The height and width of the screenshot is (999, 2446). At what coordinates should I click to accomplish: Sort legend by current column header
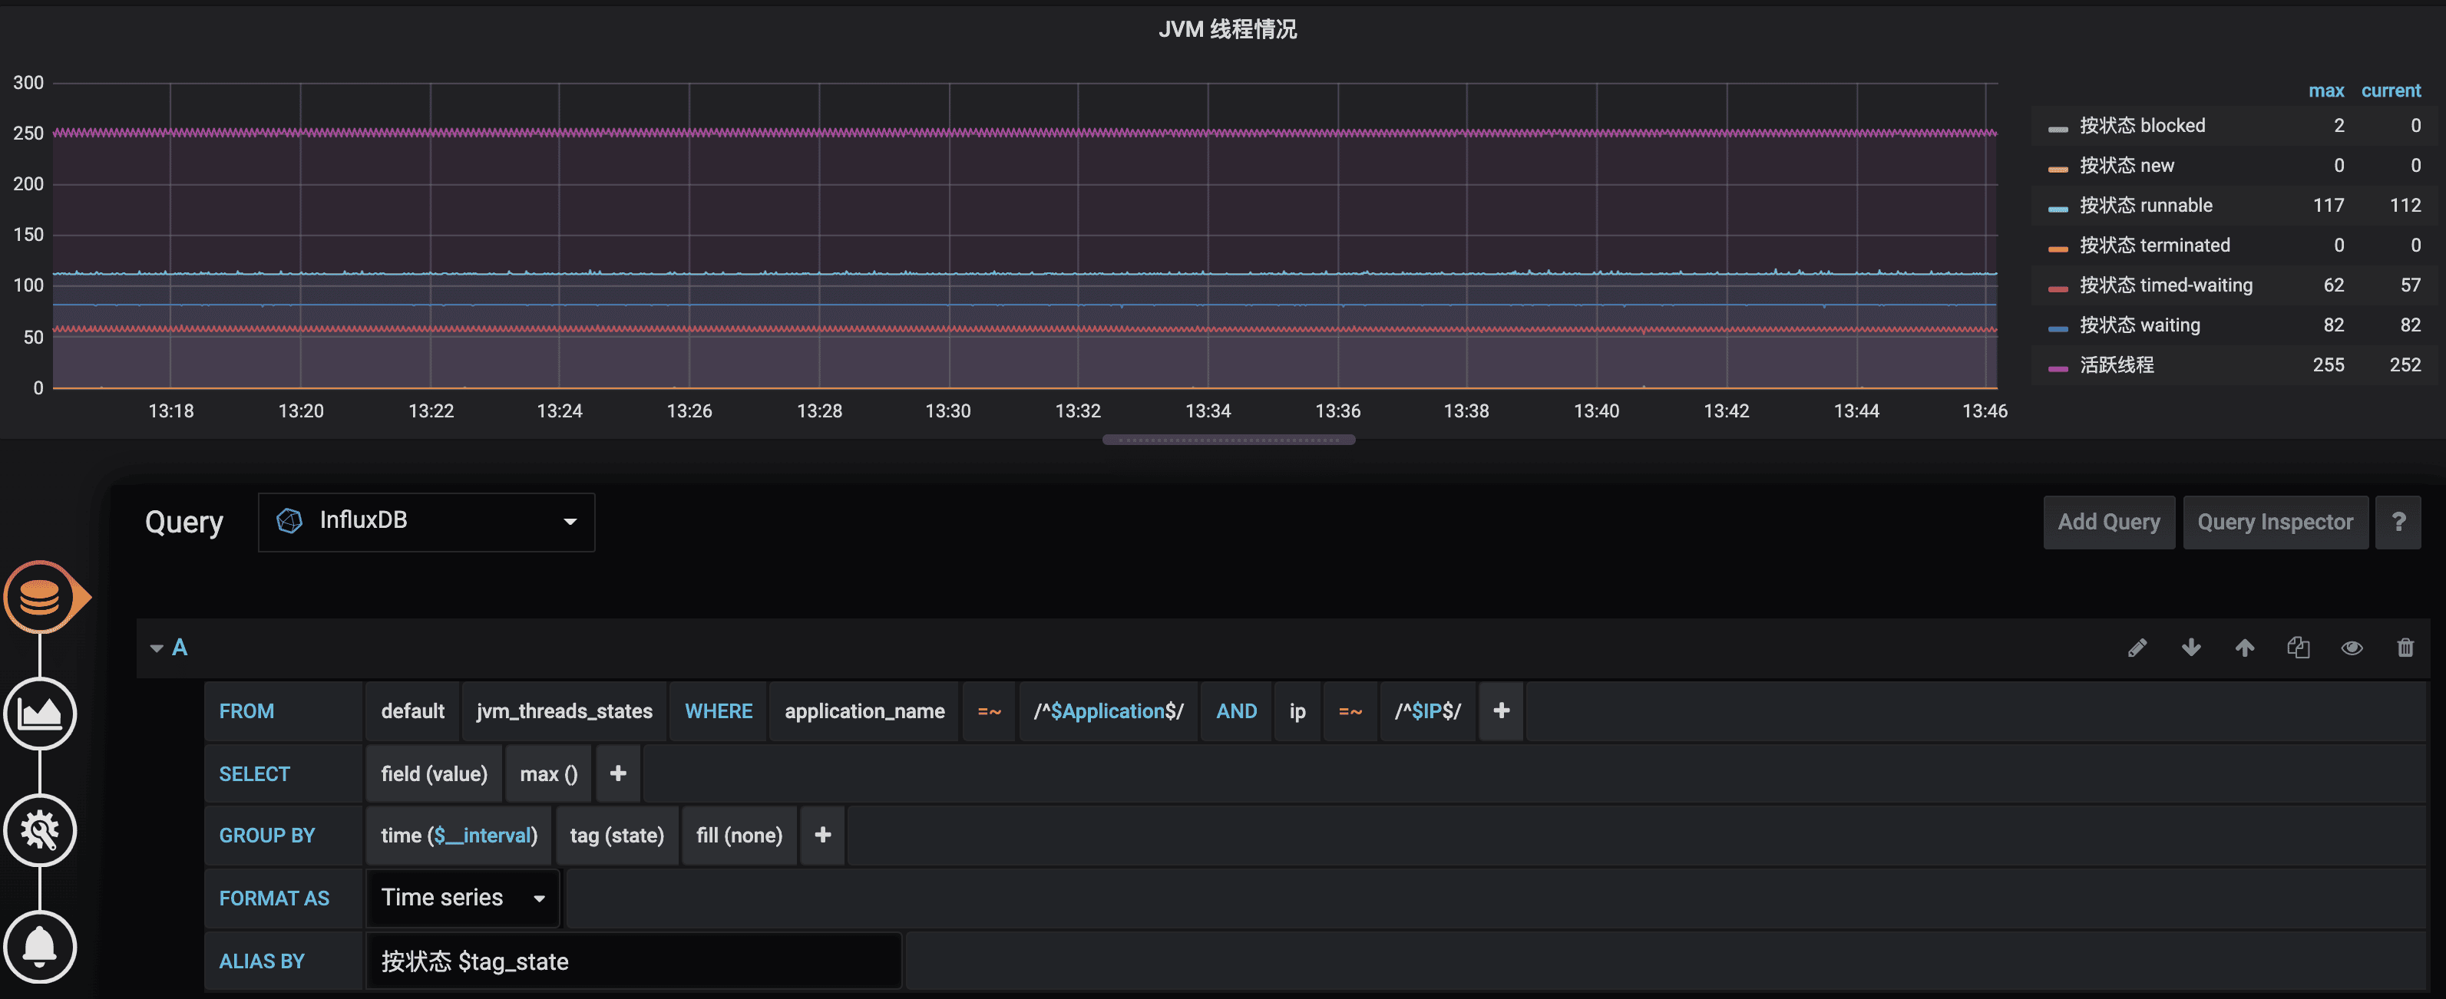click(x=2390, y=91)
